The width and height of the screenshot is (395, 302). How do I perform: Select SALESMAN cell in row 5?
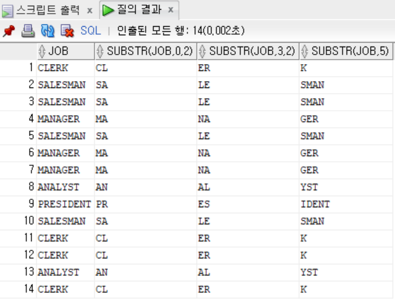point(65,136)
